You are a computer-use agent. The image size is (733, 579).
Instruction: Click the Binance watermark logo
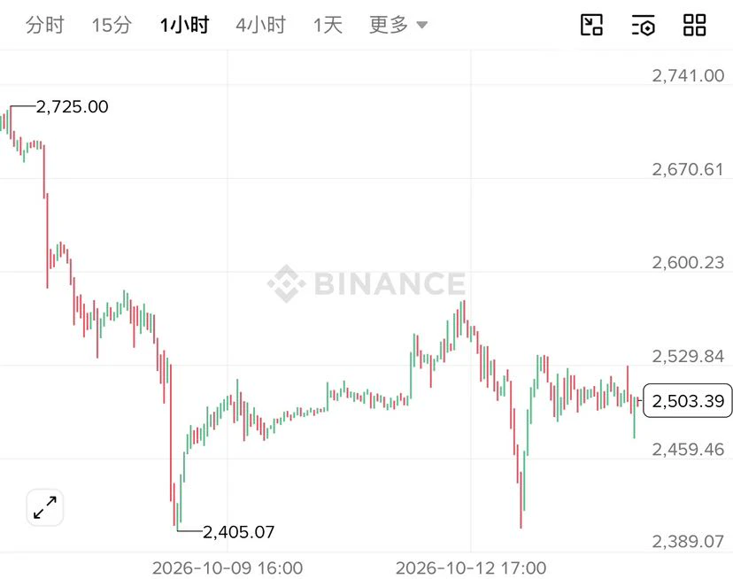(x=366, y=283)
